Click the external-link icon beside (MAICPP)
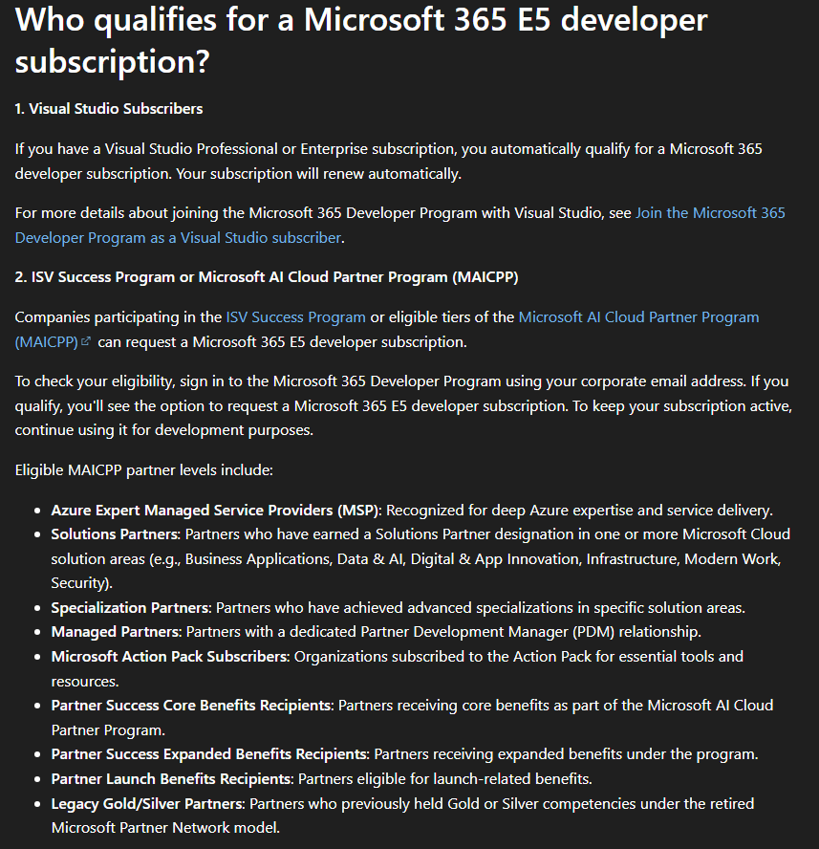The image size is (819, 849). (86, 341)
